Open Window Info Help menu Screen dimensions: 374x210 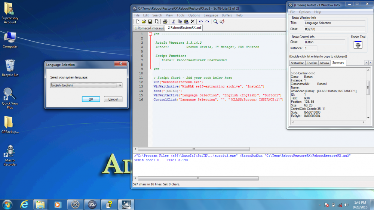[318, 12]
